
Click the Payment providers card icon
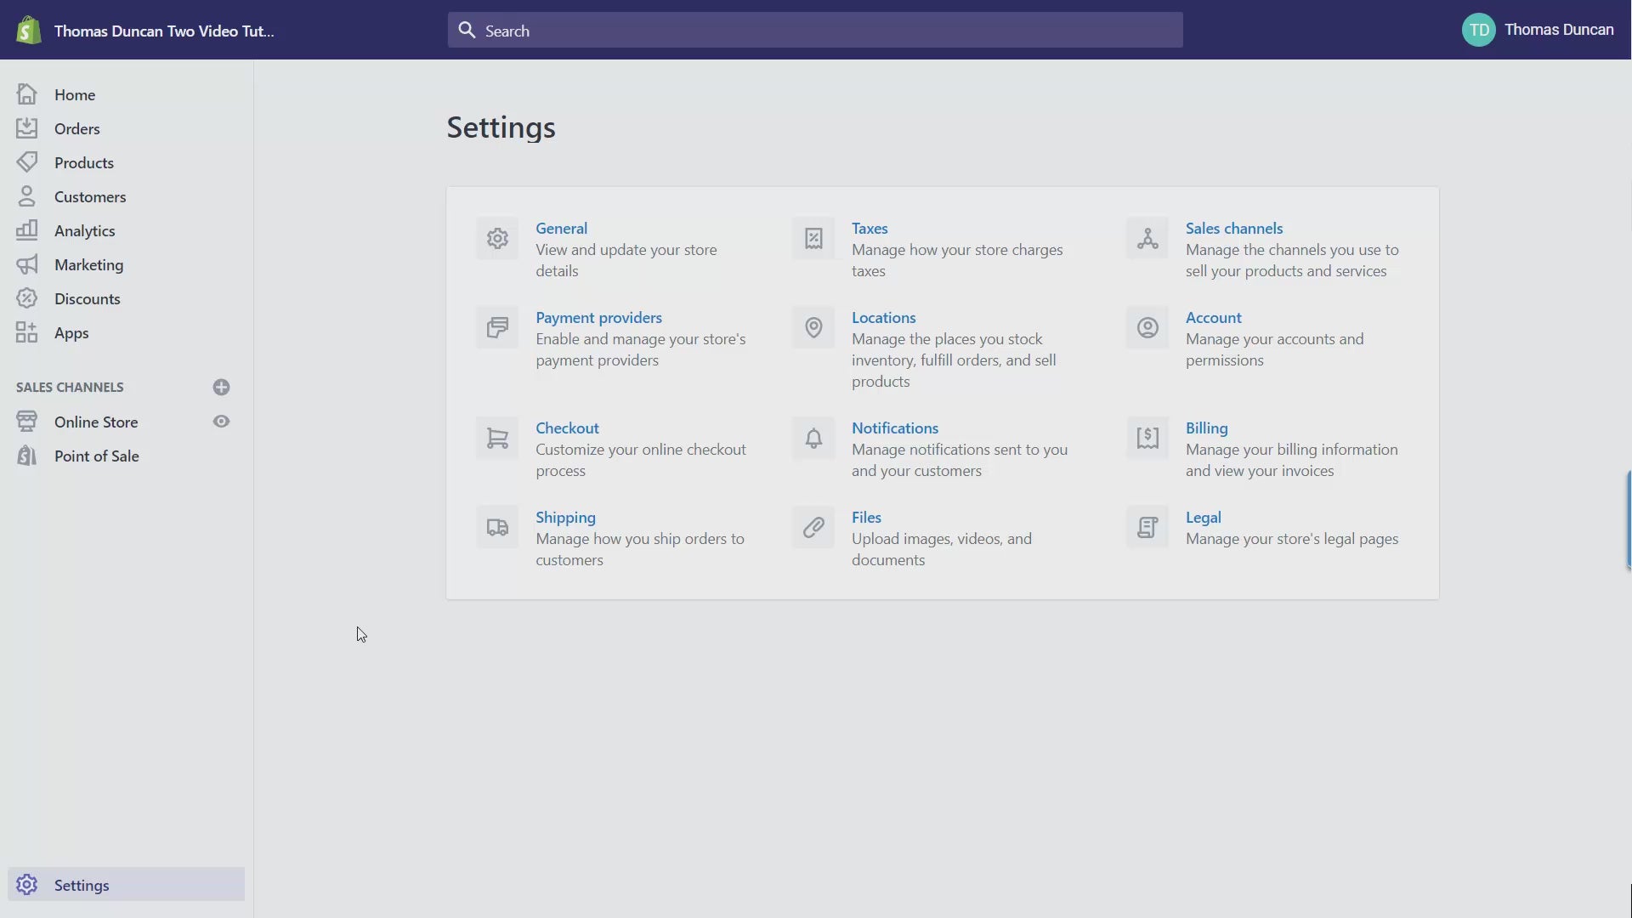[x=497, y=328]
